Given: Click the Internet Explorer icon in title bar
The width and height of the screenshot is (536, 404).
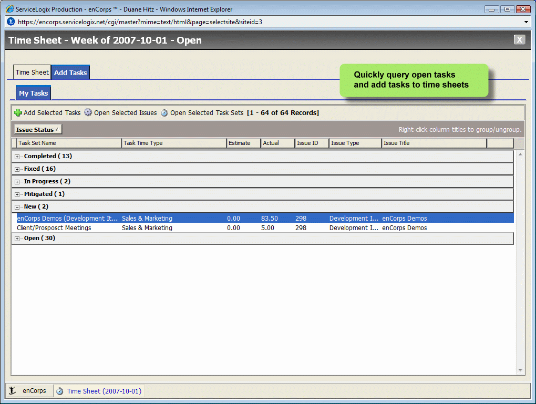Looking at the screenshot, I should (x=10, y=9).
